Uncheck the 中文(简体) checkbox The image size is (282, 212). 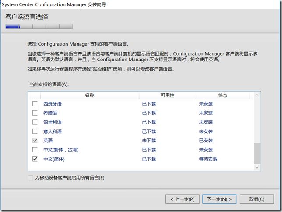pos(35,159)
